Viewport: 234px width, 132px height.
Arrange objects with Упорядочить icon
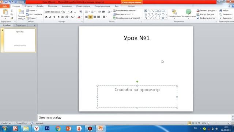[174, 12]
